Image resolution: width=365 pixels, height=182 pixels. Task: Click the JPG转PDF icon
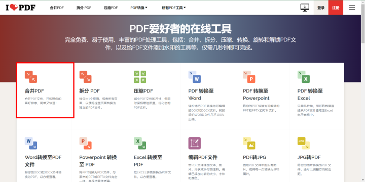[x=304, y=143]
